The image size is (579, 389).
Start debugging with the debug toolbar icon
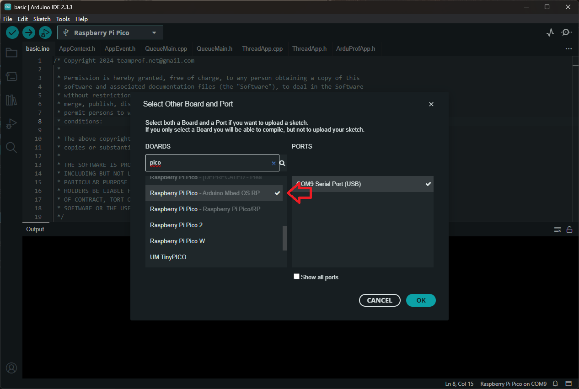(45, 32)
